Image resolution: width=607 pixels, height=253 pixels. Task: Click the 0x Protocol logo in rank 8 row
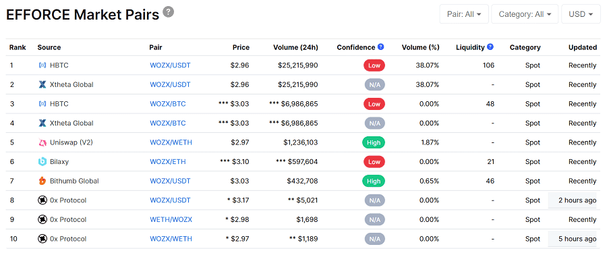pos(42,200)
